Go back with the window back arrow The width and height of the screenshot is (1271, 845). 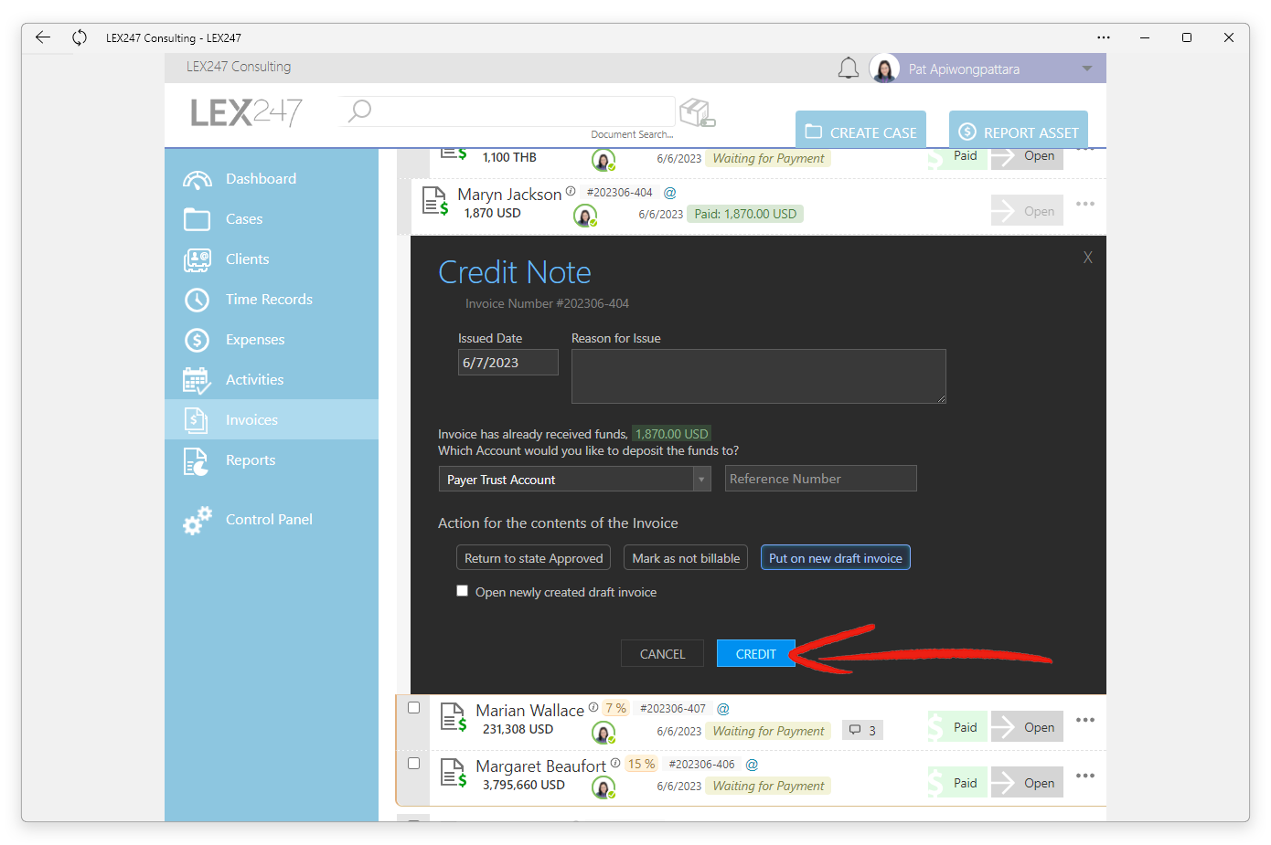pos(42,37)
